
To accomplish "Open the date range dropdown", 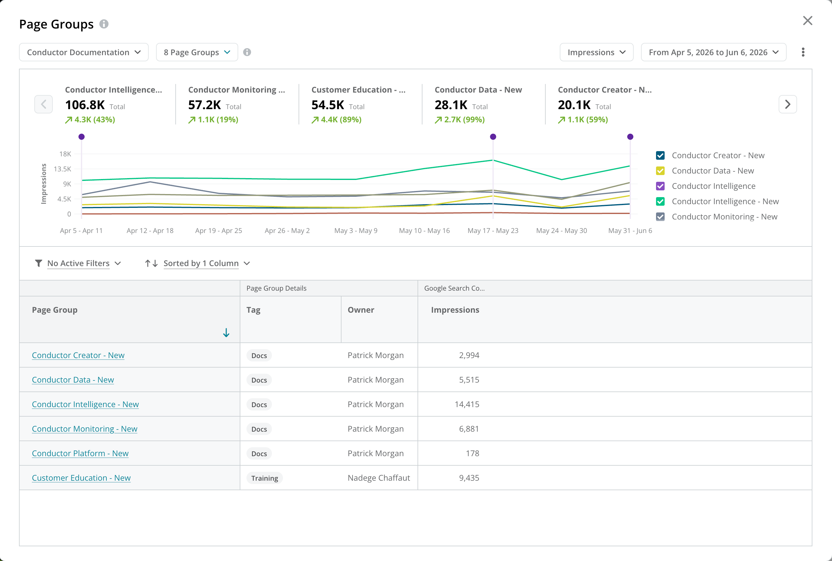I will [714, 52].
